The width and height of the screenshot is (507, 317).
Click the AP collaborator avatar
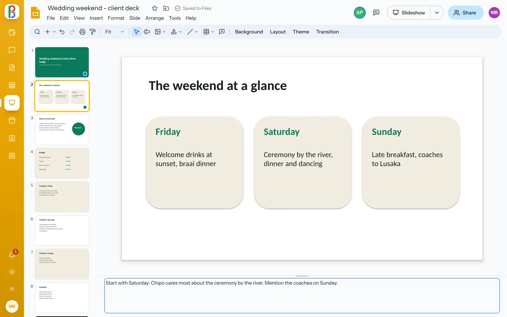click(360, 13)
